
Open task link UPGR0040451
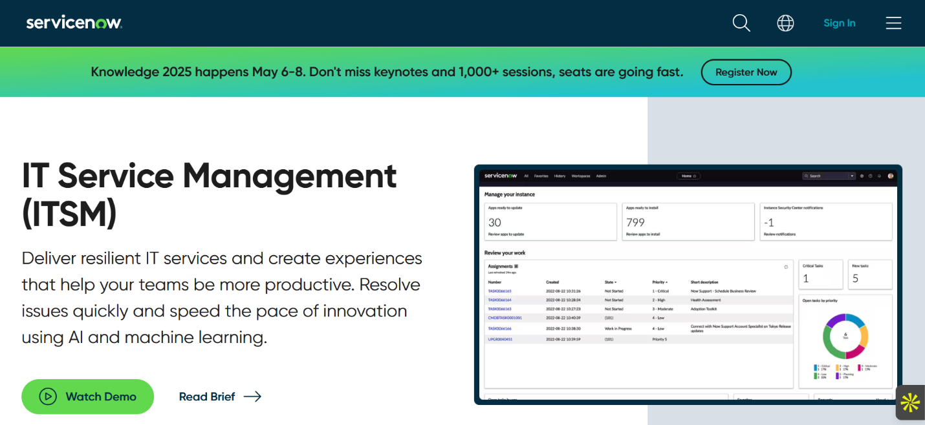click(x=500, y=339)
